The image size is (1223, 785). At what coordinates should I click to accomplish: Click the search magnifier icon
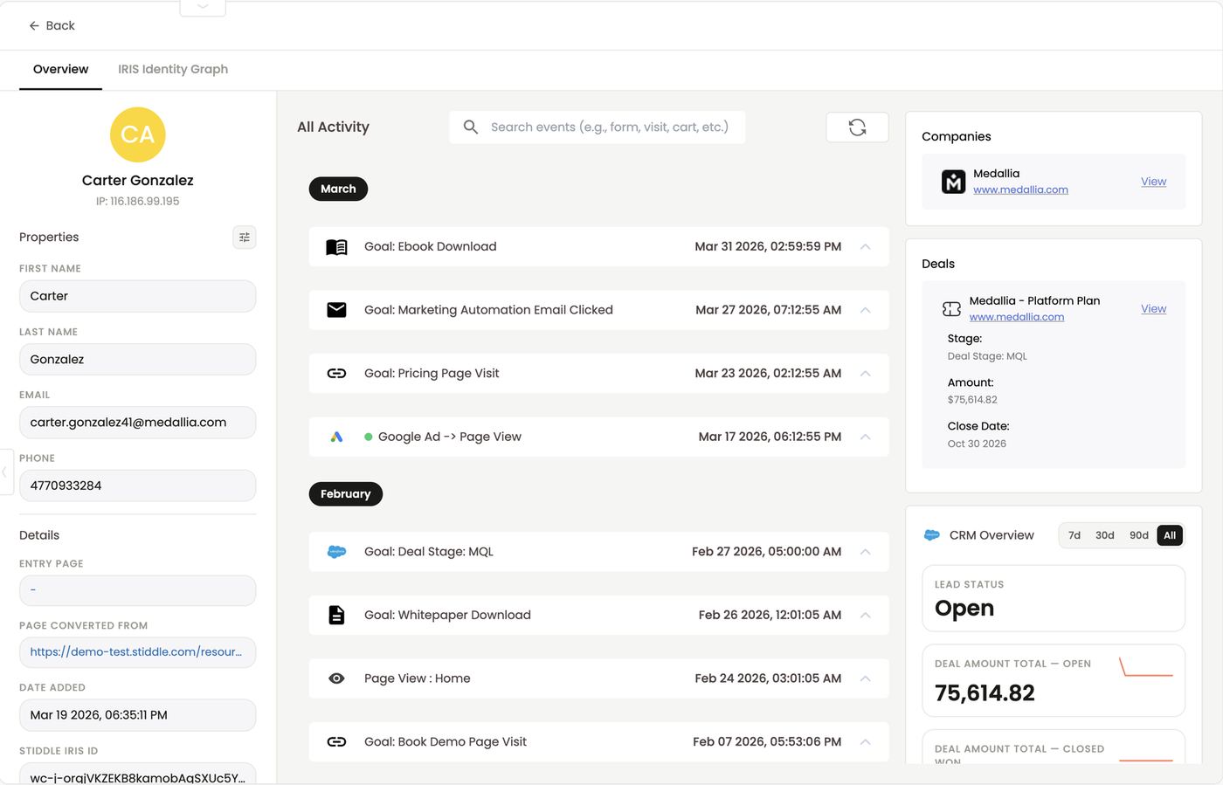point(470,127)
